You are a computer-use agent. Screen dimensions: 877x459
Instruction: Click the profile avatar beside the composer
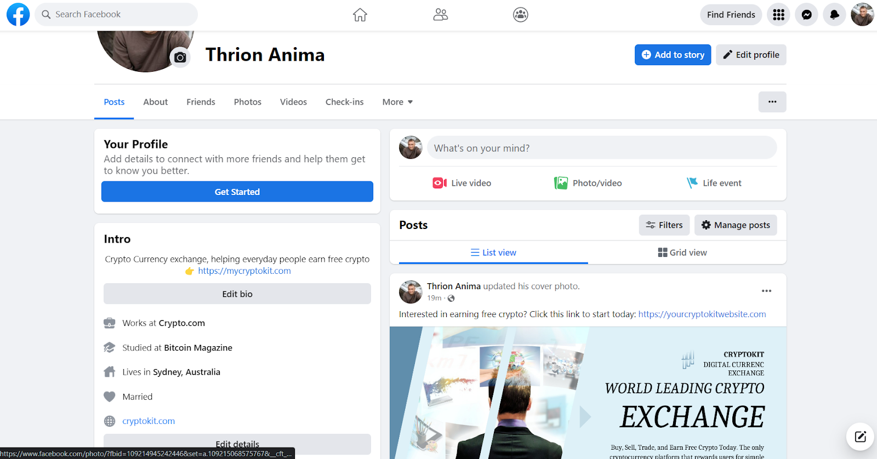coord(411,148)
